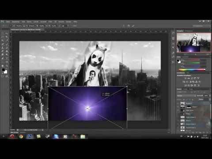Open the Filter menu
This screenshot has height=159, width=212.
50,22
